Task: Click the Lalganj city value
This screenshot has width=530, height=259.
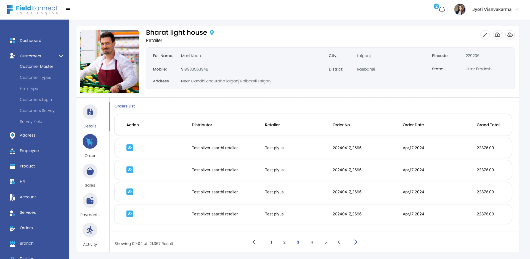Action: (x=364, y=56)
